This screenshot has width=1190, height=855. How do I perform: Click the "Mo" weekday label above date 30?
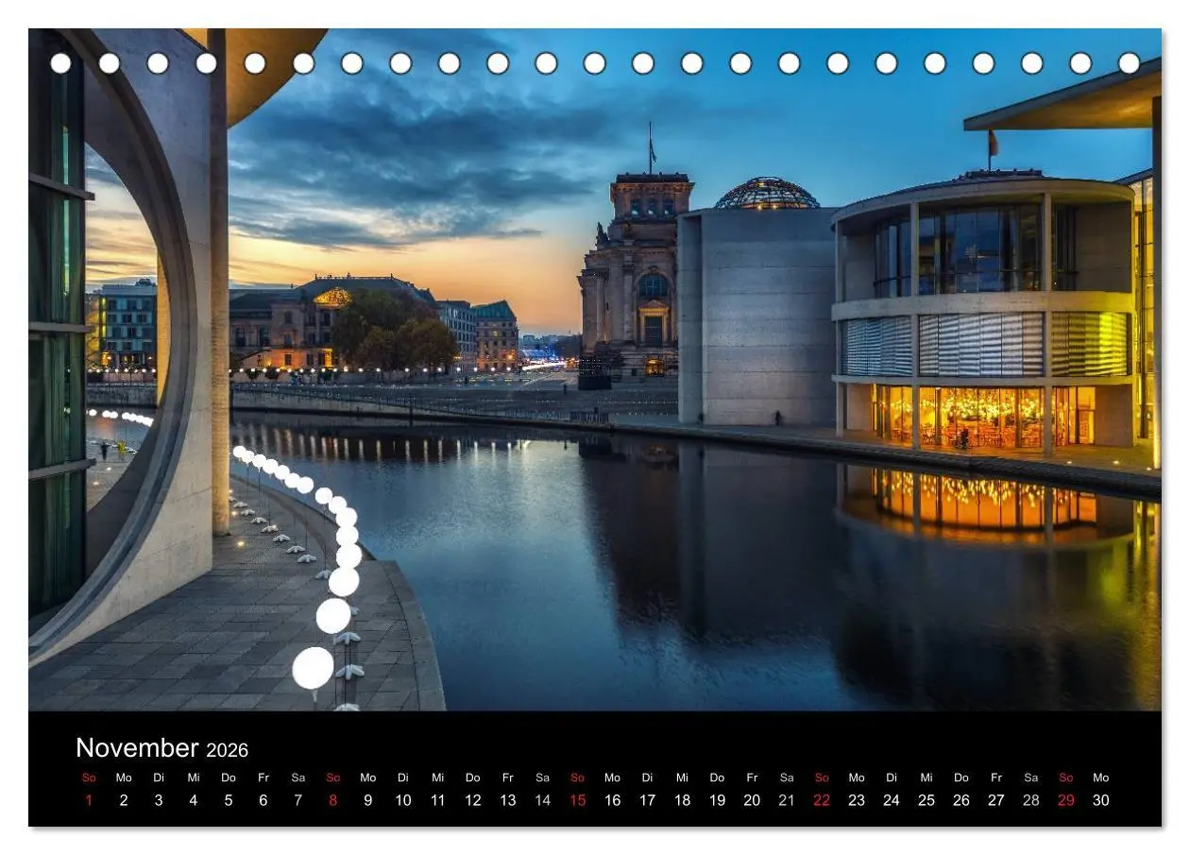click(1101, 778)
